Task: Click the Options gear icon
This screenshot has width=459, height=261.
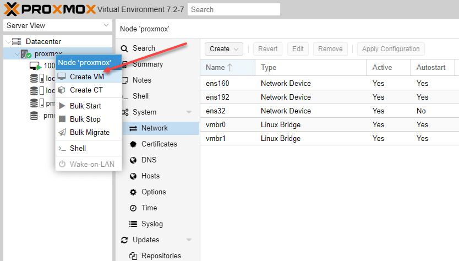Action: coord(133,192)
